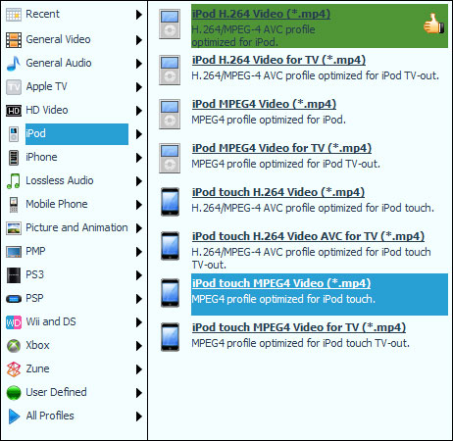Click 'H.264/MPEG-4 AVC profile optimized for iPod touch.' text
This screenshot has width=453, height=441.
point(313,208)
